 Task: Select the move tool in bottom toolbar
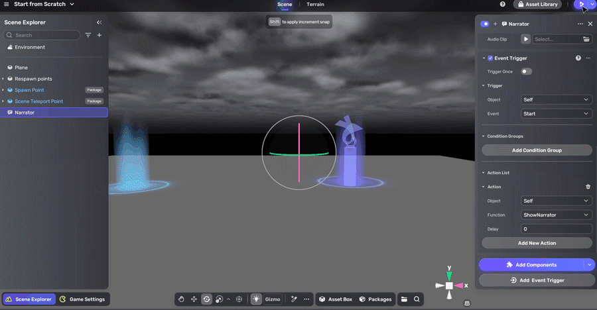point(194,299)
